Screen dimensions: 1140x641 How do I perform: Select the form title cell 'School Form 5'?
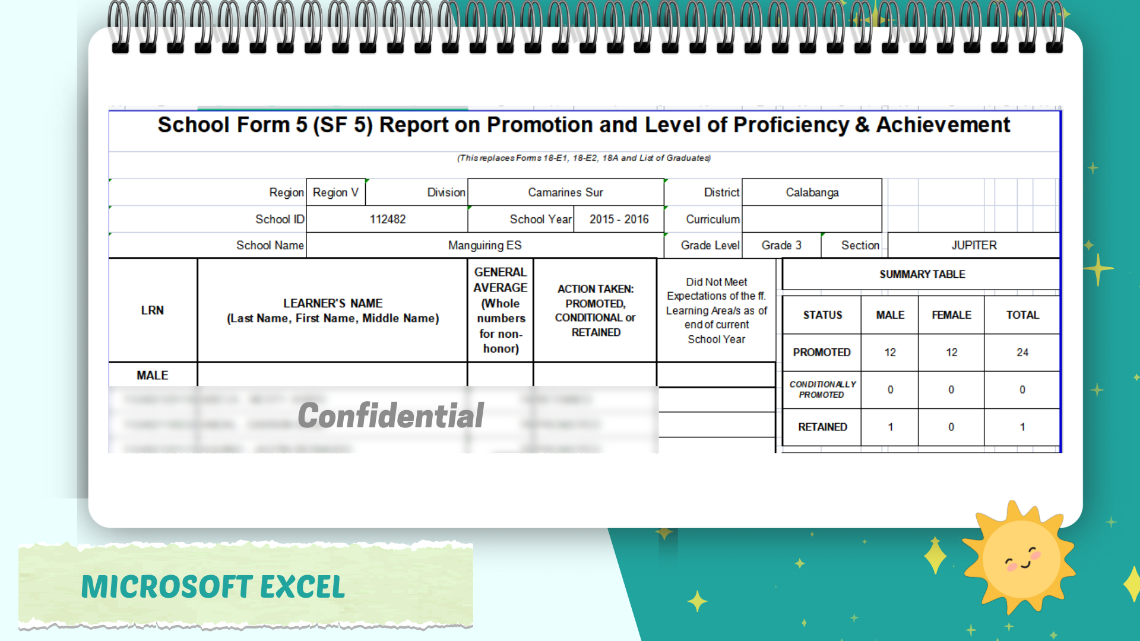pos(583,125)
